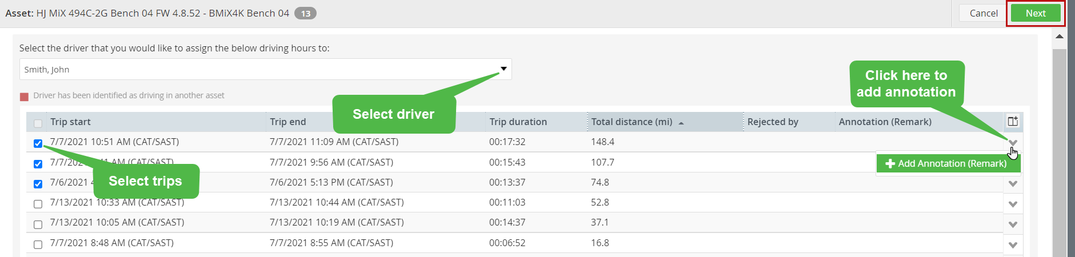
Task: Click the green Next button
Action: 1036,13
